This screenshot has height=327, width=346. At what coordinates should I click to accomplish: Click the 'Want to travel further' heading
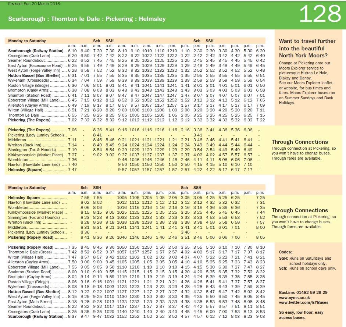[307, 41]
